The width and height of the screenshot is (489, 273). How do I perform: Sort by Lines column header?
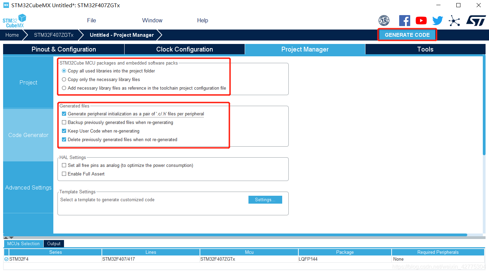(151, 252)
